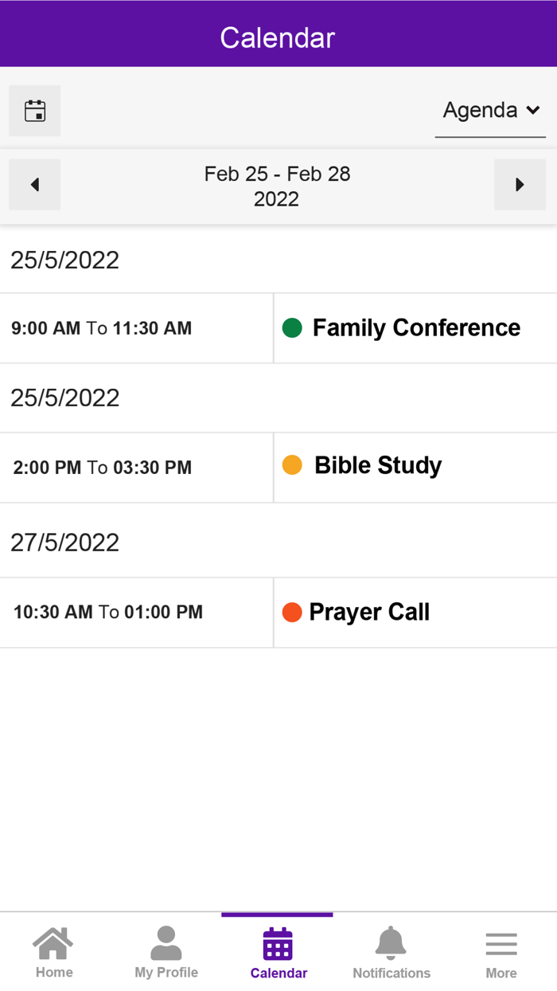Viewport: 557px width, 991px height.
Task: Select the Bible Study event entry
Action: (x=377, y=465)
